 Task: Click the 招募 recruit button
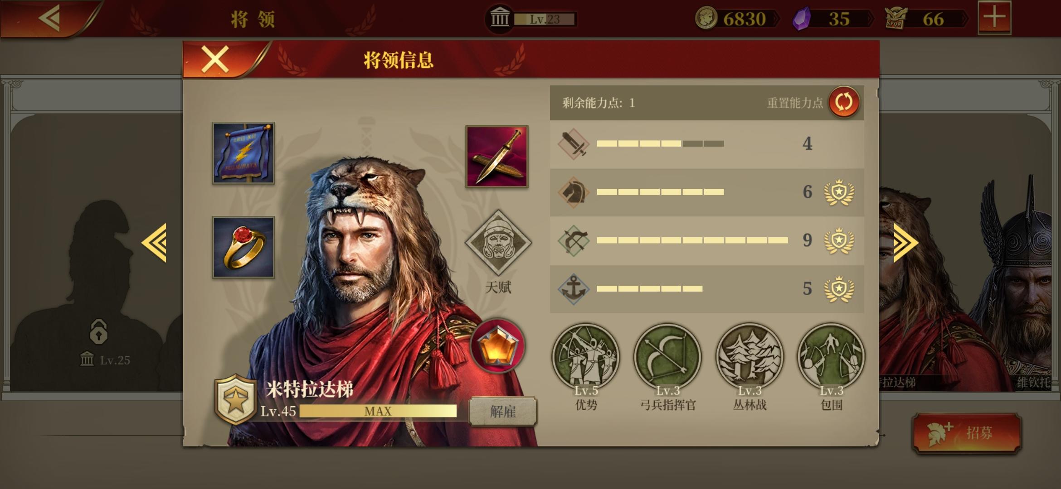967,433
